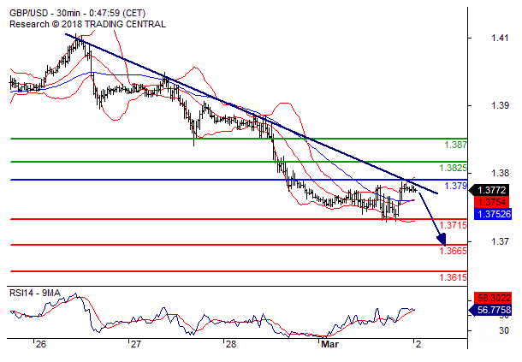Click the 1.3715 red support label

453,225
